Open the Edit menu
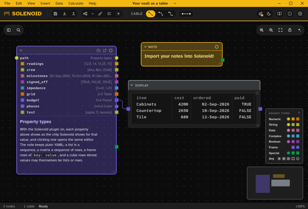Screen dimensions: 308x209 (x=19, y=3)
